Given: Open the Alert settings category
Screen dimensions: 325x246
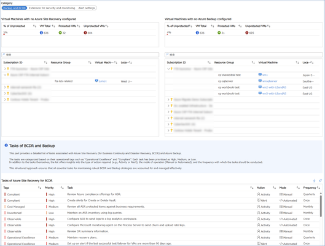Looking at the screenshot, I should click(87, 8).
